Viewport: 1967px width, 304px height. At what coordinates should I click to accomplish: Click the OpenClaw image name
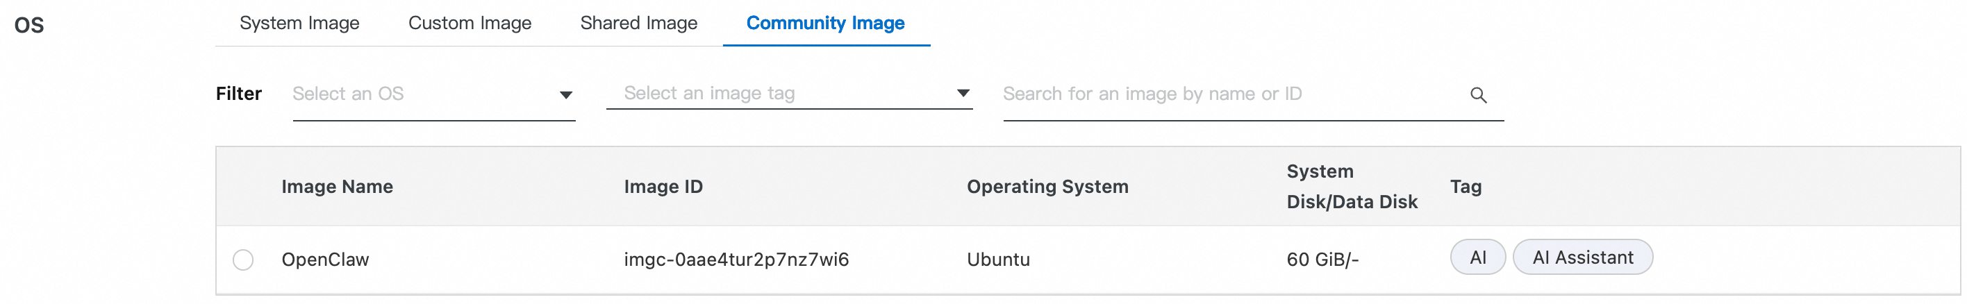pos(325,260)
